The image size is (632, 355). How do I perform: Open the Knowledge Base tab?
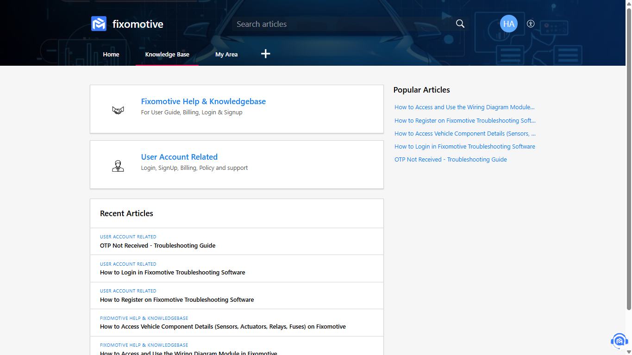click(167, 54)
